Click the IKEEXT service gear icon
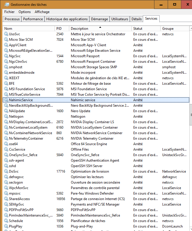Viewport: 192px width, 231px height. click(6, 78)
